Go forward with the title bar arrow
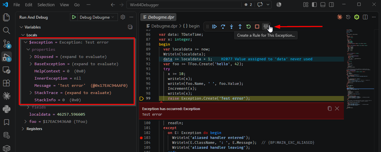This screenshot has height=152, width=381. 121,5
